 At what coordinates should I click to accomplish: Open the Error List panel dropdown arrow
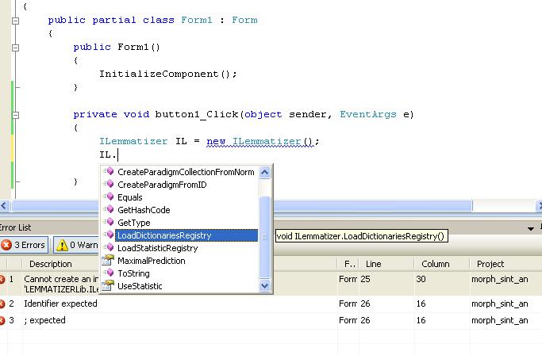pyautogui.click(x=530, y=228)
